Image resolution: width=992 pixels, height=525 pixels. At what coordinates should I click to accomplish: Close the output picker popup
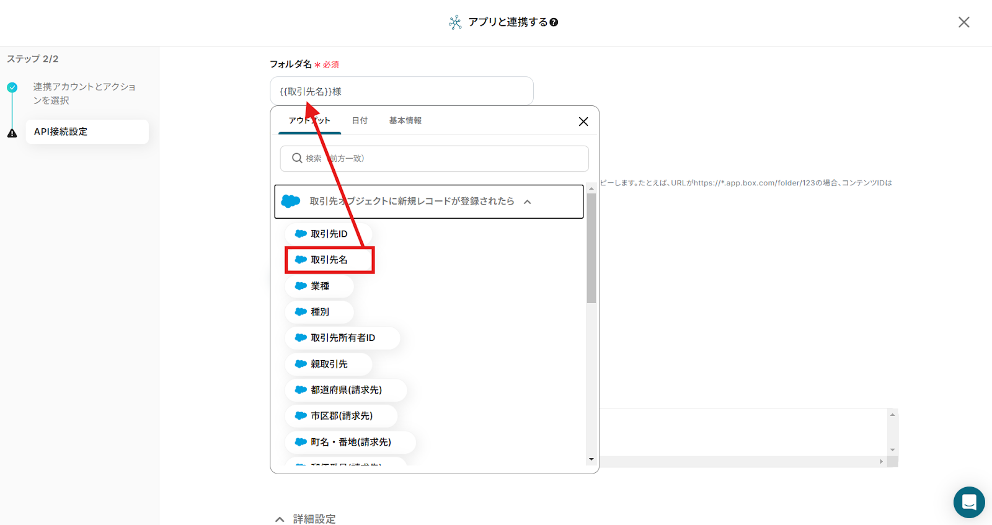click(x=583, y=121)
